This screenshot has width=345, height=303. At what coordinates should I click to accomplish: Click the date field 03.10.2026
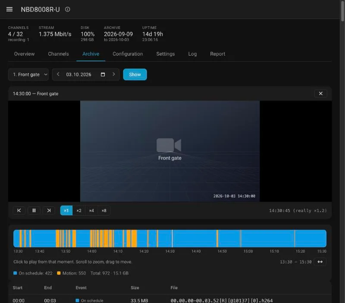(x=78, y=74)
